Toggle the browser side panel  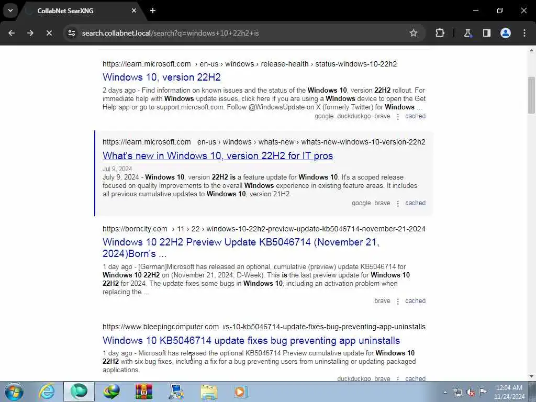coord(487,33)
